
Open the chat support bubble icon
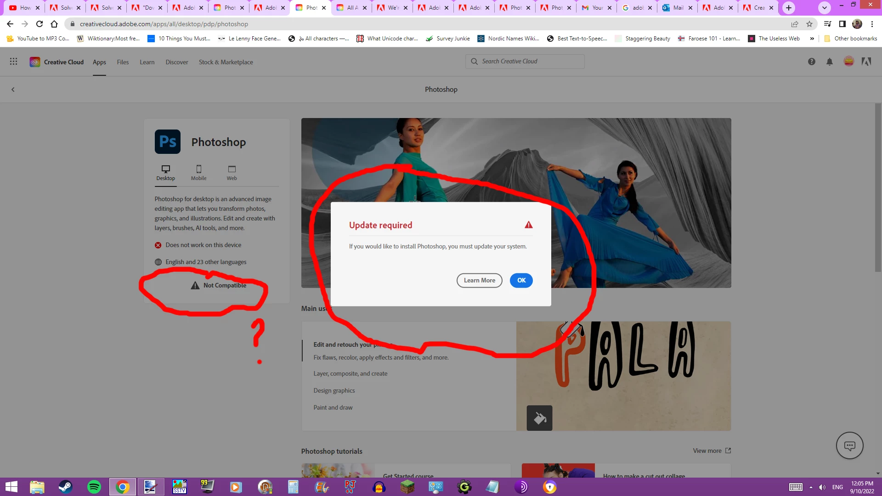849,445
